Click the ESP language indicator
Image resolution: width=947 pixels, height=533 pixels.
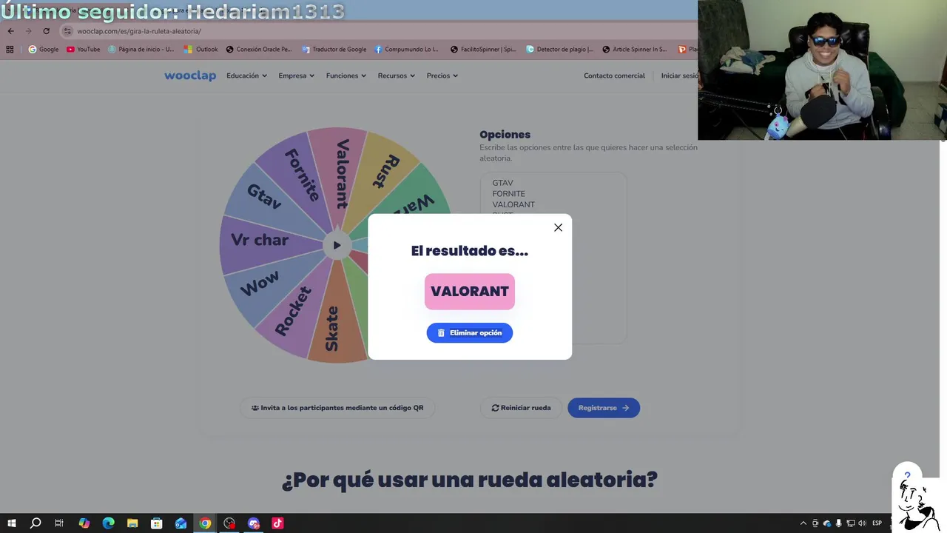(x=877, y=523)
